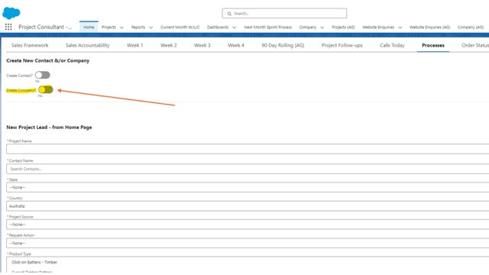Click the Contact Name search field

248,169
